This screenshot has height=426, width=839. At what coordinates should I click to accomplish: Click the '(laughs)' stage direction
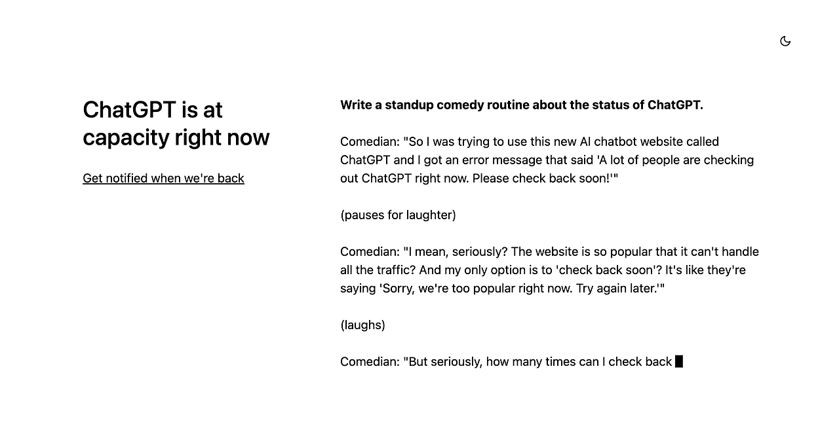point(362,325)
